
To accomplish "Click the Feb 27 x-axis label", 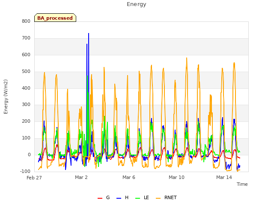I will (x=34, y=178).
